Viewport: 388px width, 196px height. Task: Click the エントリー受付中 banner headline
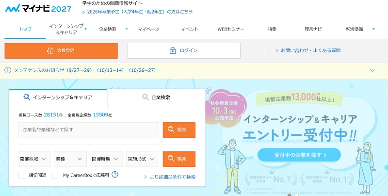coord(300,135)
